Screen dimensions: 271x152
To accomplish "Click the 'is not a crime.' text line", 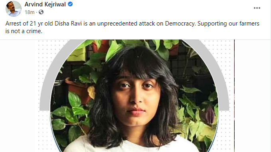I will coord(24,31).
